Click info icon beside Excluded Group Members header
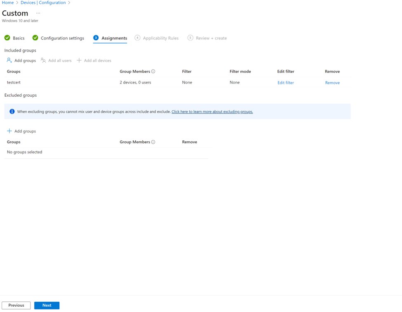This screenshot has height=312, width=402. coord(153,142)
